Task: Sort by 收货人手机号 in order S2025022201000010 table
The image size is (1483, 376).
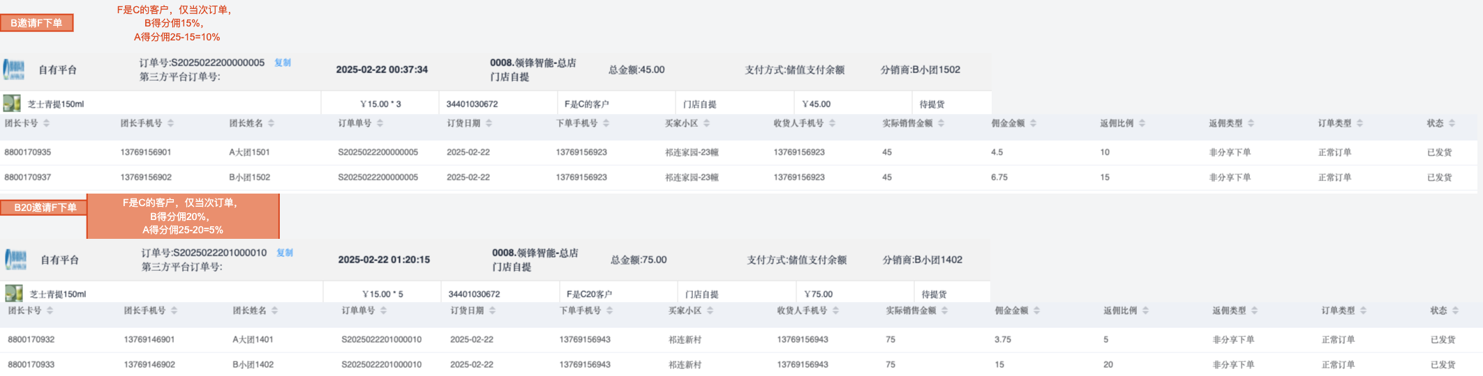Action: pyautogui.click(x=836, y=311)
